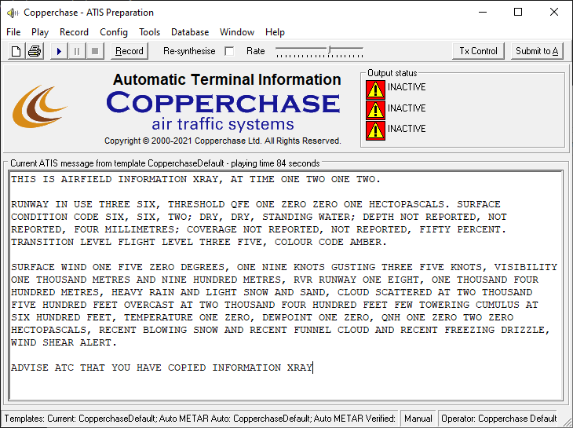Open the Tools menu
Image resolution: width=573 pixels, height=428 pixels.
point(149,32)
